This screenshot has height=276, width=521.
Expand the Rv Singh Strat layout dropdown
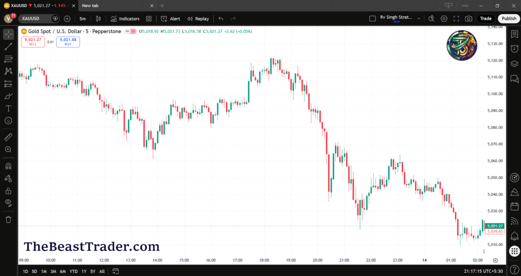tap(419, 18)
